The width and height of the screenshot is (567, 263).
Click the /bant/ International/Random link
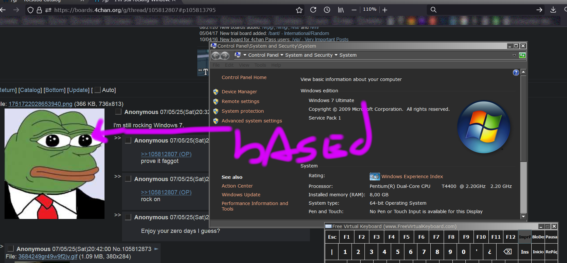point(299,33)
